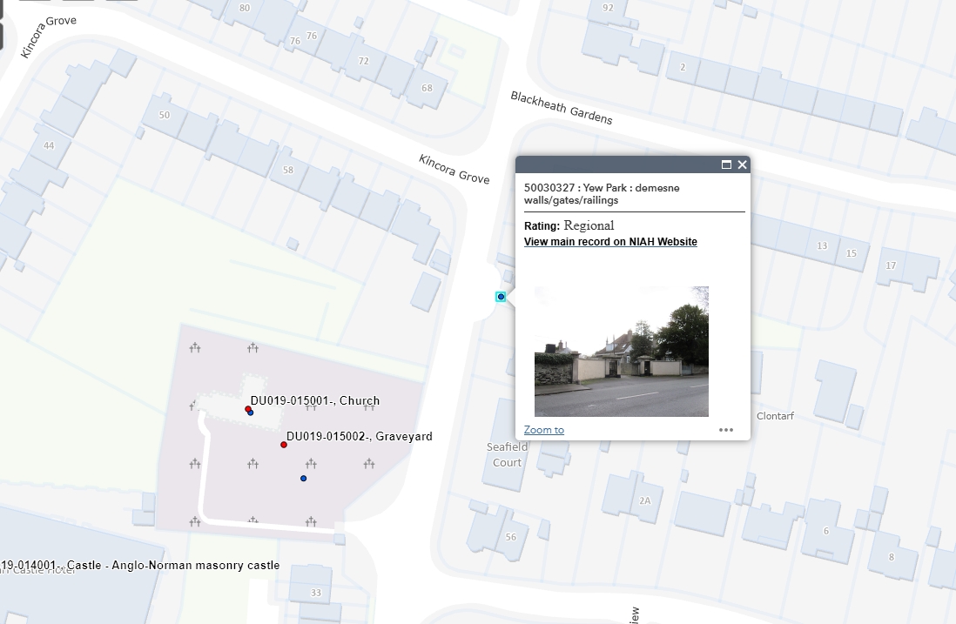
Task: Open View main record on NIAH Website
Action: 610,242
